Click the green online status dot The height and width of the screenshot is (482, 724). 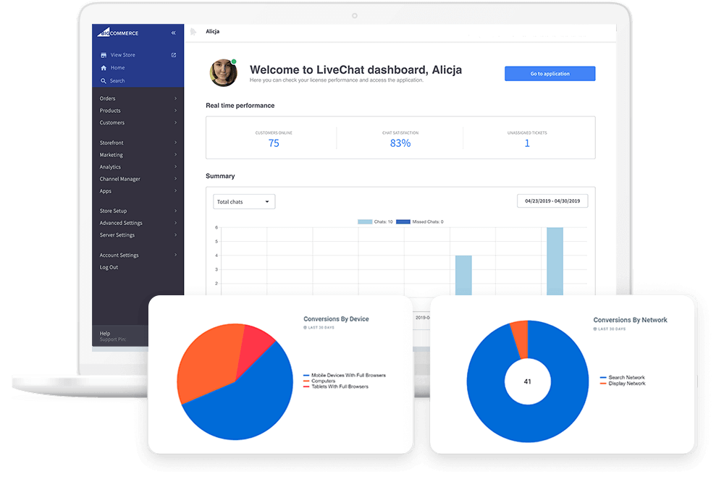pos(234,62)
